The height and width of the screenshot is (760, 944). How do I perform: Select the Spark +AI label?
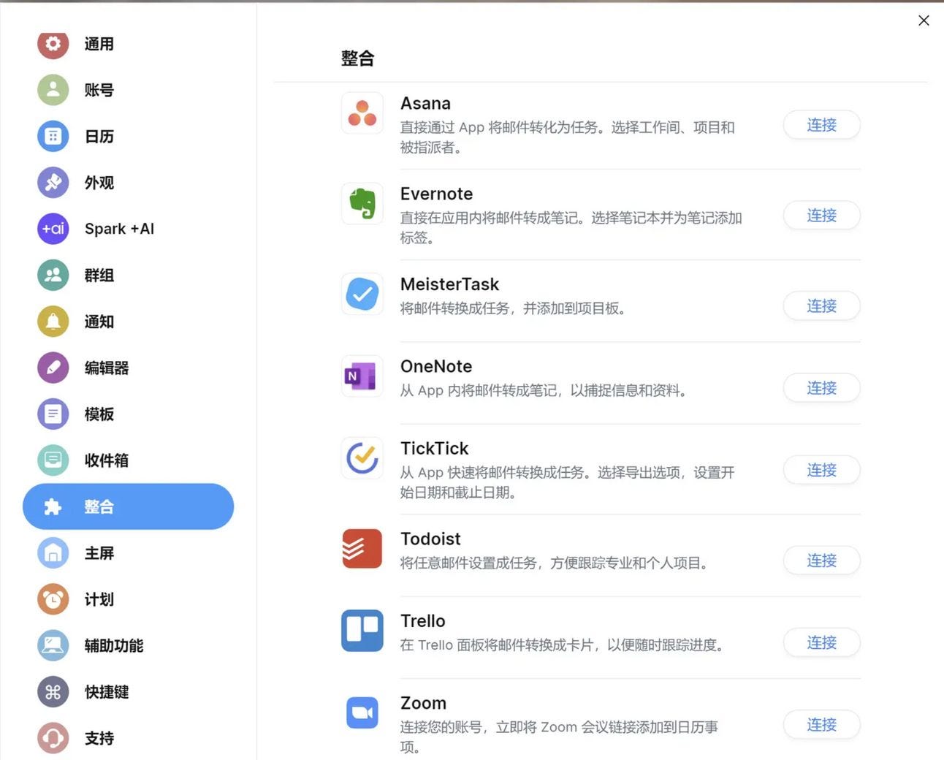[119, 229]
